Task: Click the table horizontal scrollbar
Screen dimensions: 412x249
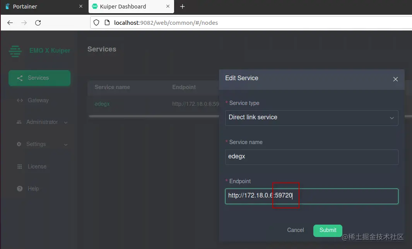Action: click(154, 116)
